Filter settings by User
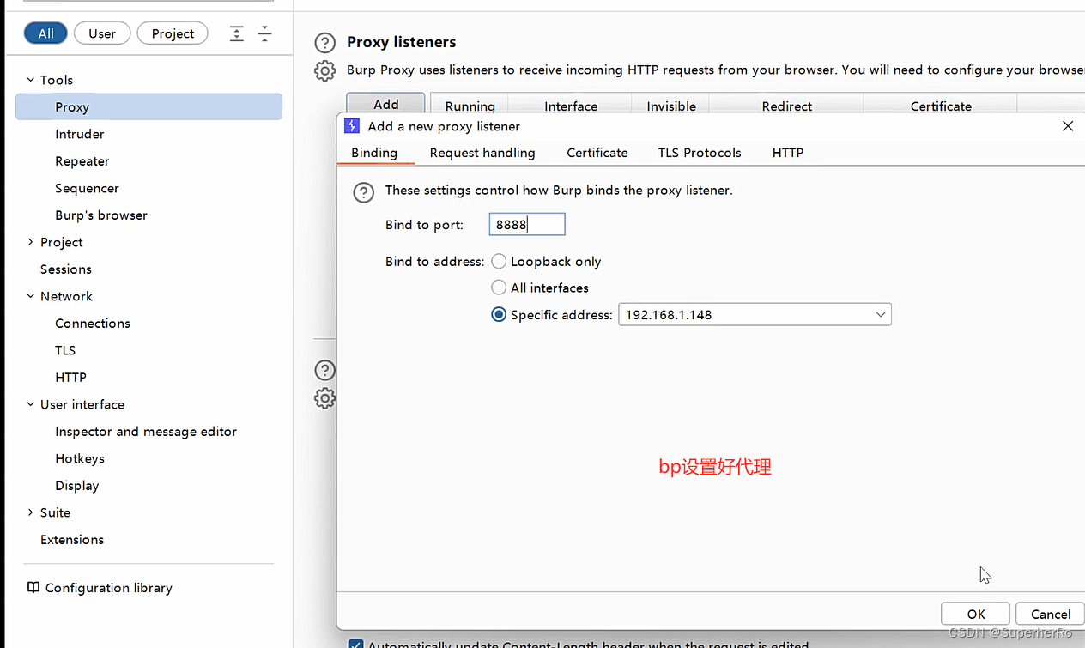The width and height of the screenshot is (1085, 648). [x=102, y=33]
